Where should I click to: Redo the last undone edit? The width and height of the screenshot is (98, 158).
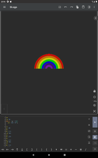click(72, 7)
